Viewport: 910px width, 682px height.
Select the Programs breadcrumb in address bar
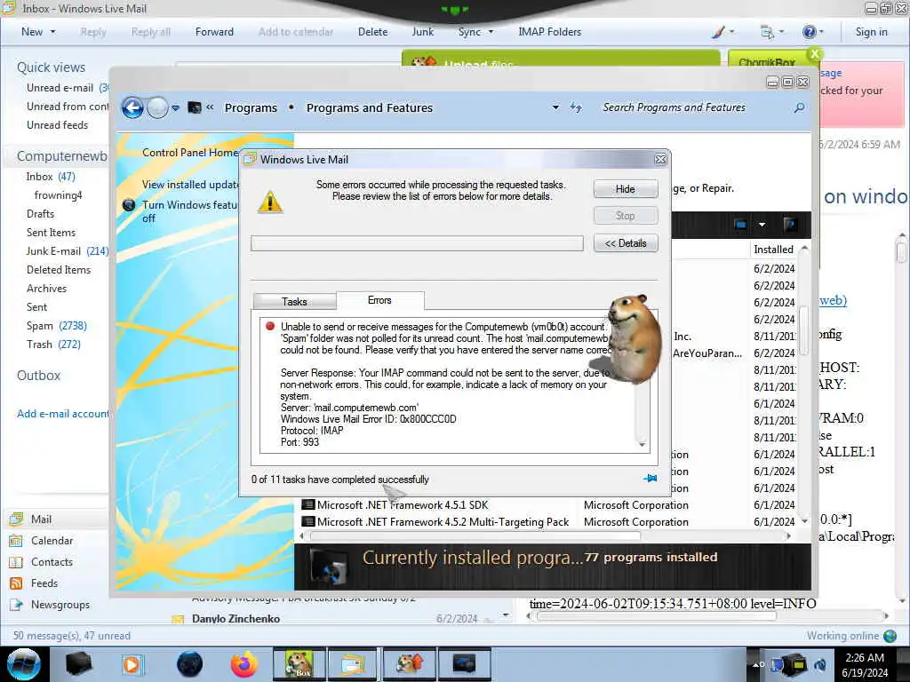[x=251, y=107]
